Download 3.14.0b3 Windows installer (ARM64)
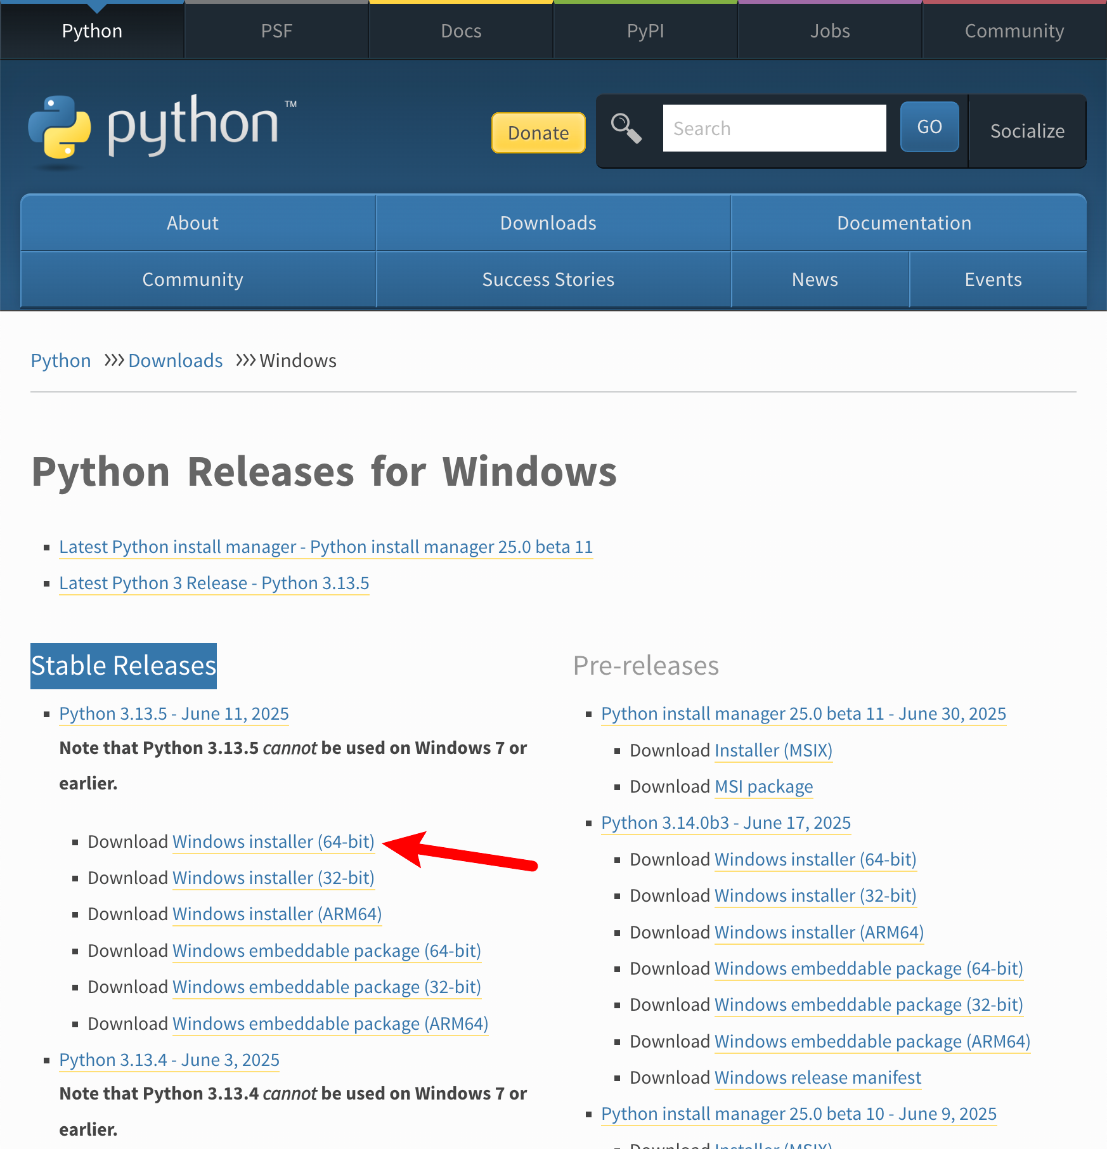The image size is (1107, 1149). pyautogui.click(x=819, y=932)
